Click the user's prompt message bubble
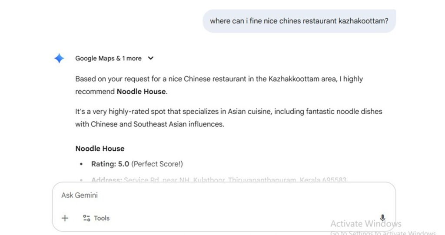Viewport: 445px width, 235px height. coord(299,21)
